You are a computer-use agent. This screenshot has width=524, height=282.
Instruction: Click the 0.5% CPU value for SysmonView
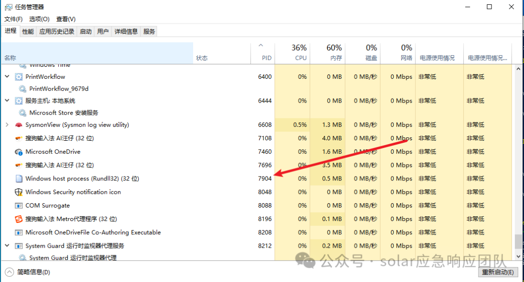[300, 125]
